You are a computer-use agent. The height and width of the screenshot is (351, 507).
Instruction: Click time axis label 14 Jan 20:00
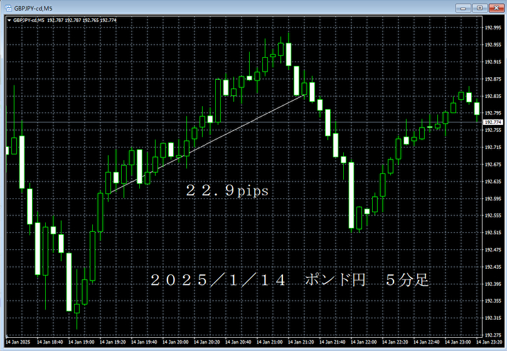click(175, 342)
